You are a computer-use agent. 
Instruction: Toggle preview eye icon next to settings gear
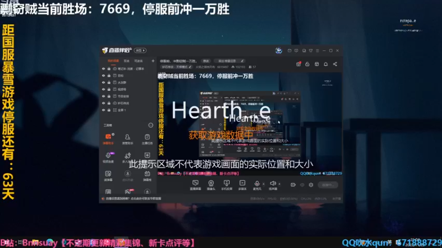(x=302, y=185)
